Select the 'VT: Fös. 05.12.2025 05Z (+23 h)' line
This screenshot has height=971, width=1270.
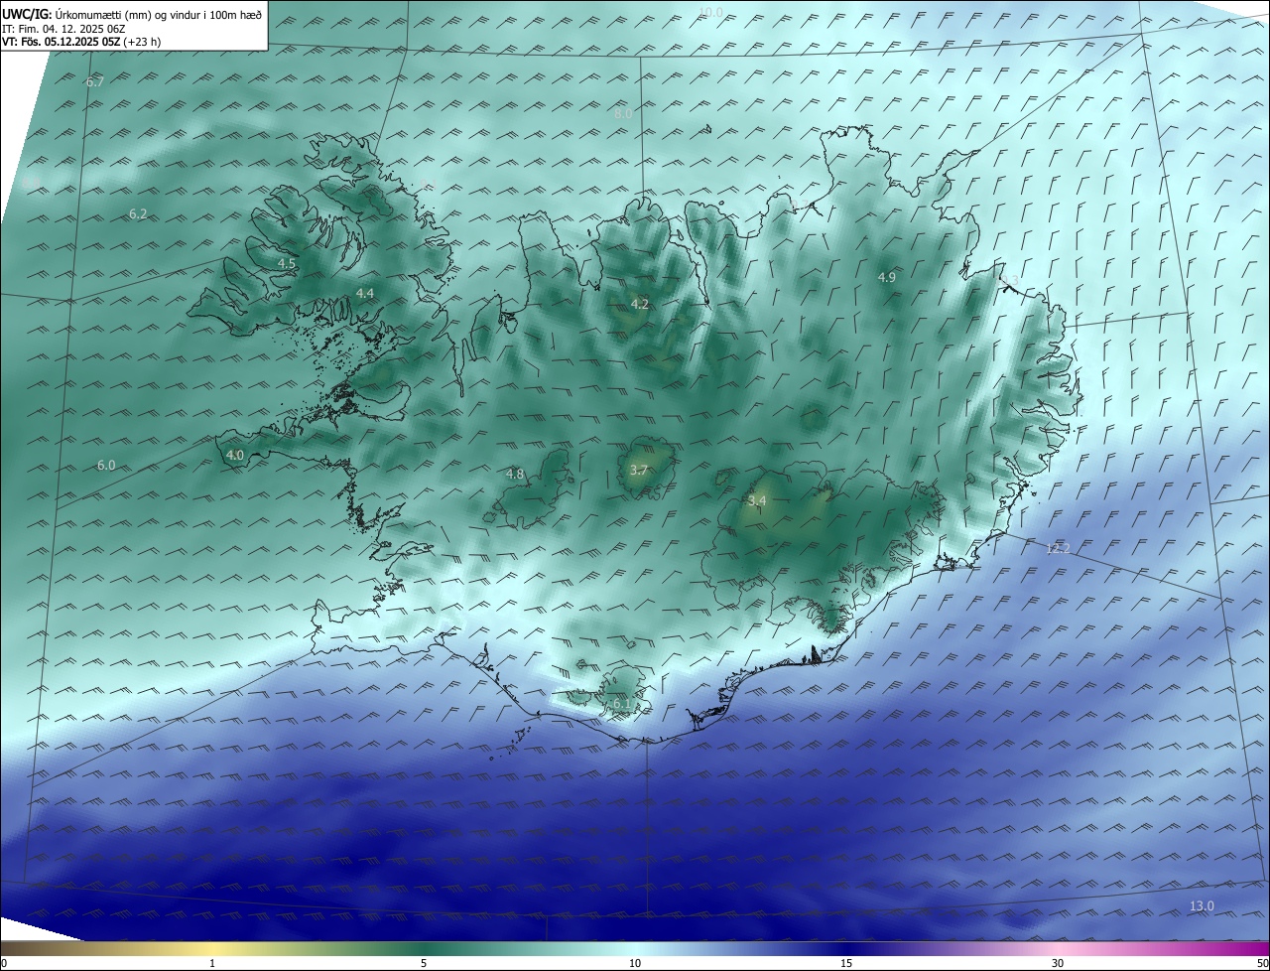pyautogui.click(x=81, y=42)
